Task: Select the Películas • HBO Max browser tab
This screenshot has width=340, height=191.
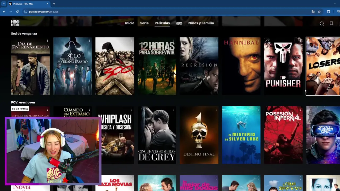Action: pyautogui.click(x=29, y=4)
